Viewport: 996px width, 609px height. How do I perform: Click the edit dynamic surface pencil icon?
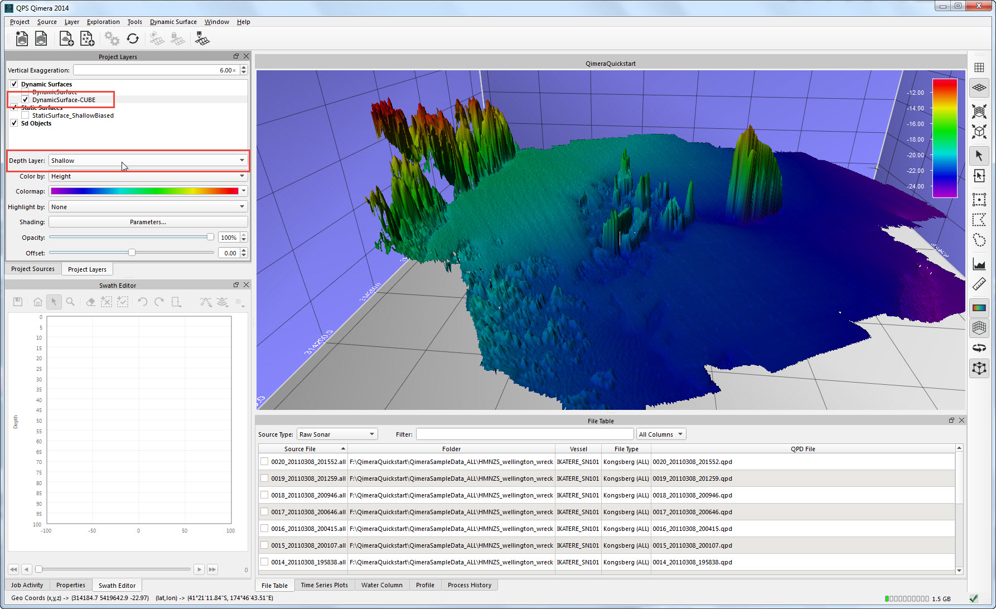202,38
